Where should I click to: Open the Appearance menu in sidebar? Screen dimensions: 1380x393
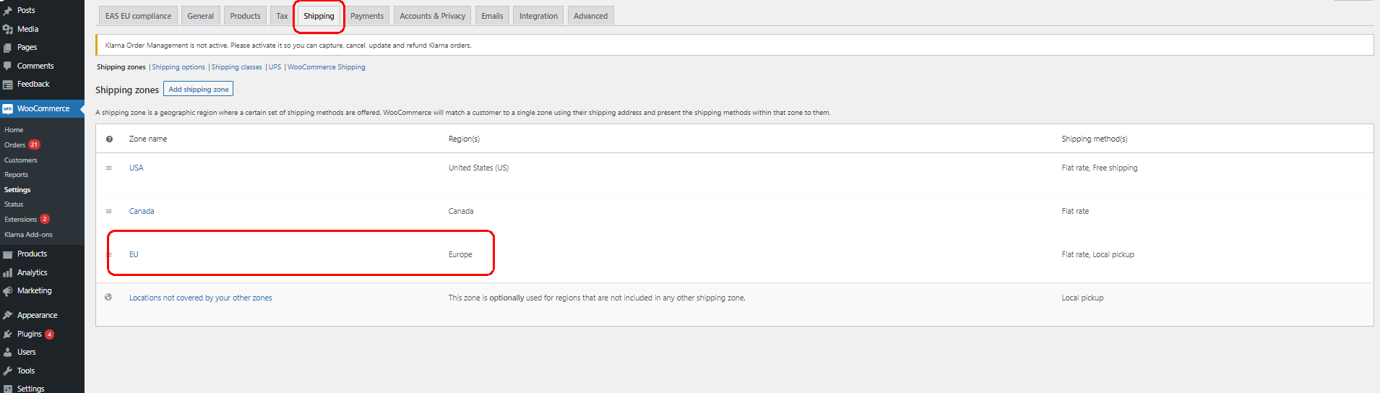(37, 315)
